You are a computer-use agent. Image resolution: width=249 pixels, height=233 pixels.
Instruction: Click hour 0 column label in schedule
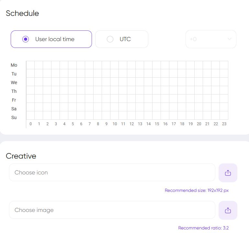(31, 124)
